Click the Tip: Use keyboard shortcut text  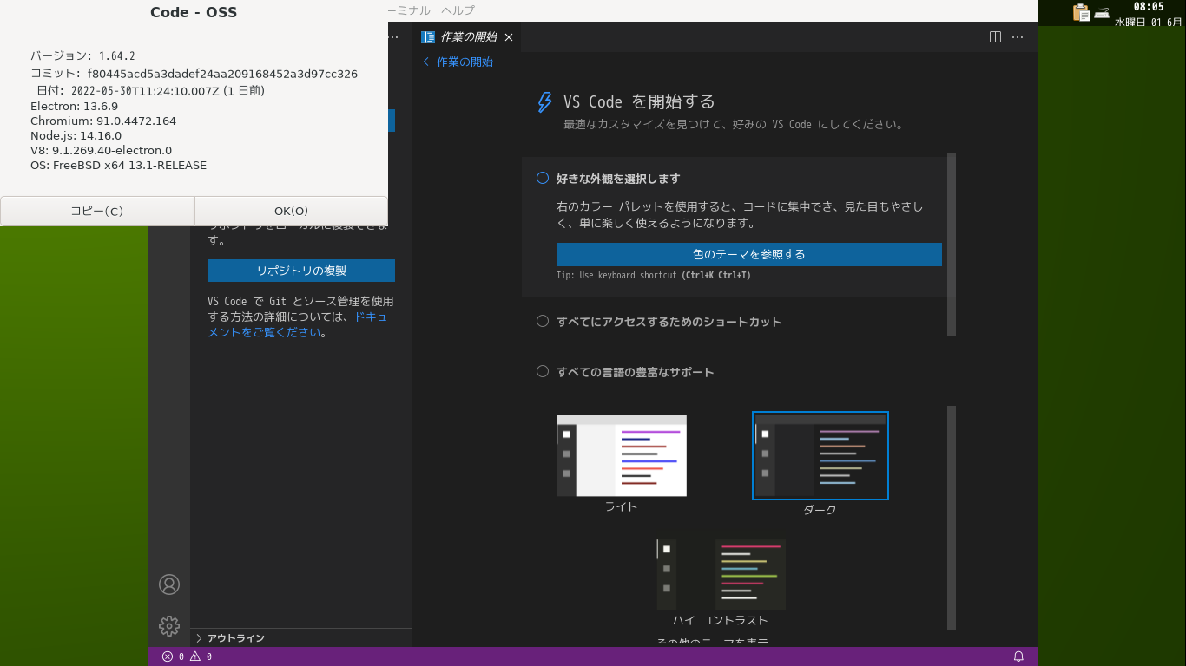click(x=654, y=275)
